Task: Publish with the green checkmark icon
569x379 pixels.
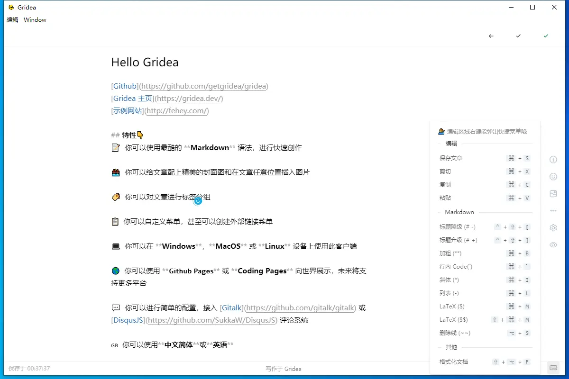Action: pos(546,36)
